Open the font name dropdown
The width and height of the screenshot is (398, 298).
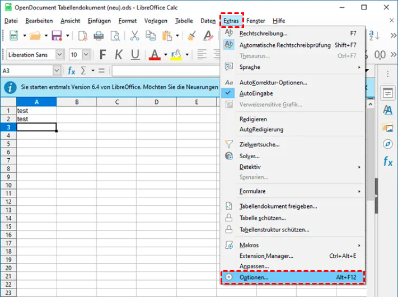coord(60,55)
